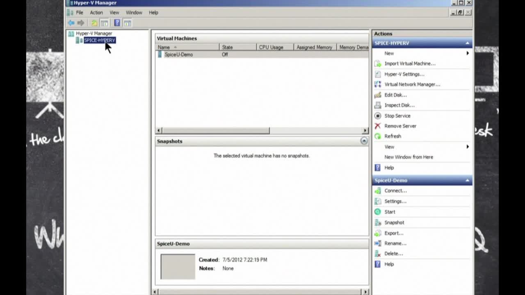Click the virtual machines horizontal scrollbar thumb
The height and width of the screenshot is (295, 525).
point(216,130)
